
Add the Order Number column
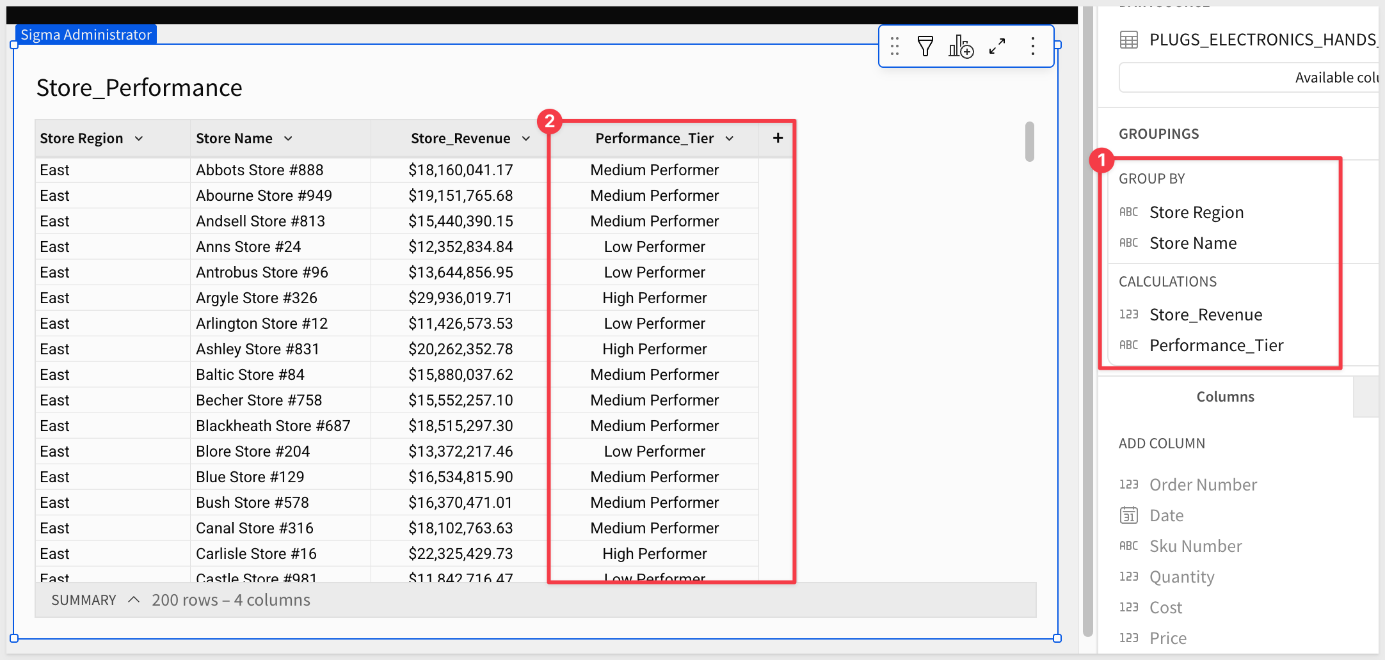pyautogui.click(x=1203, y=485)
